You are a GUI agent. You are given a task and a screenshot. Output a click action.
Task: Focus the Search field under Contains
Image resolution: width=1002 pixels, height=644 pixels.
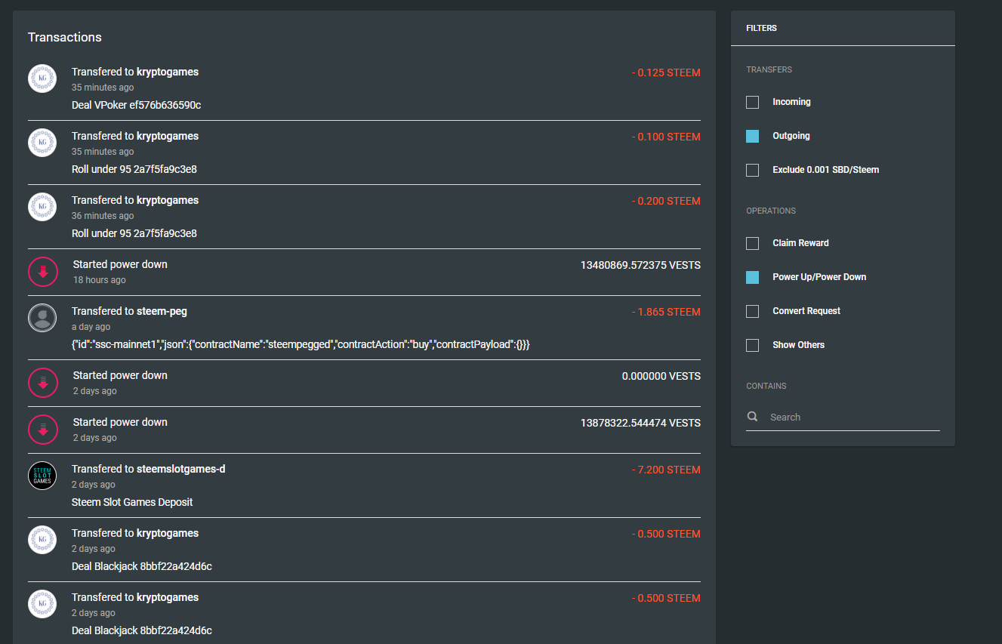click(843, 417)
